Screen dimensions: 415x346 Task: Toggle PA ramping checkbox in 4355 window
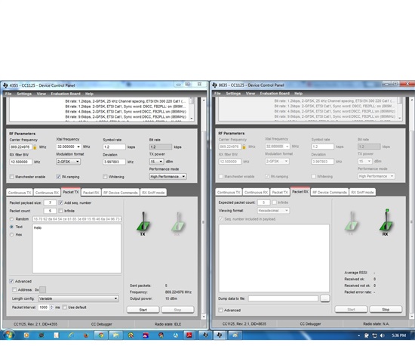point(58,177)
